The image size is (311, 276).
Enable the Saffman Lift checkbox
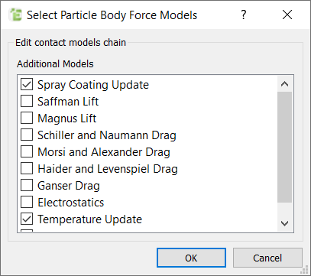pyautogui.click(x=27, y=101)
